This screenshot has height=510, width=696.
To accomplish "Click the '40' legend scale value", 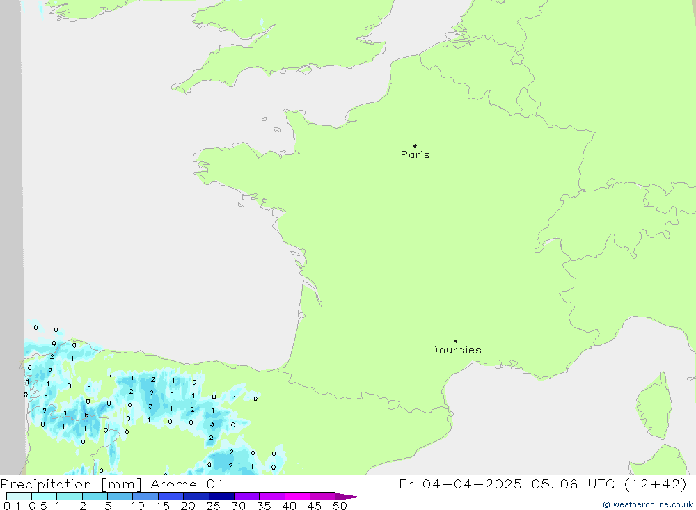I will click(290, 506).
